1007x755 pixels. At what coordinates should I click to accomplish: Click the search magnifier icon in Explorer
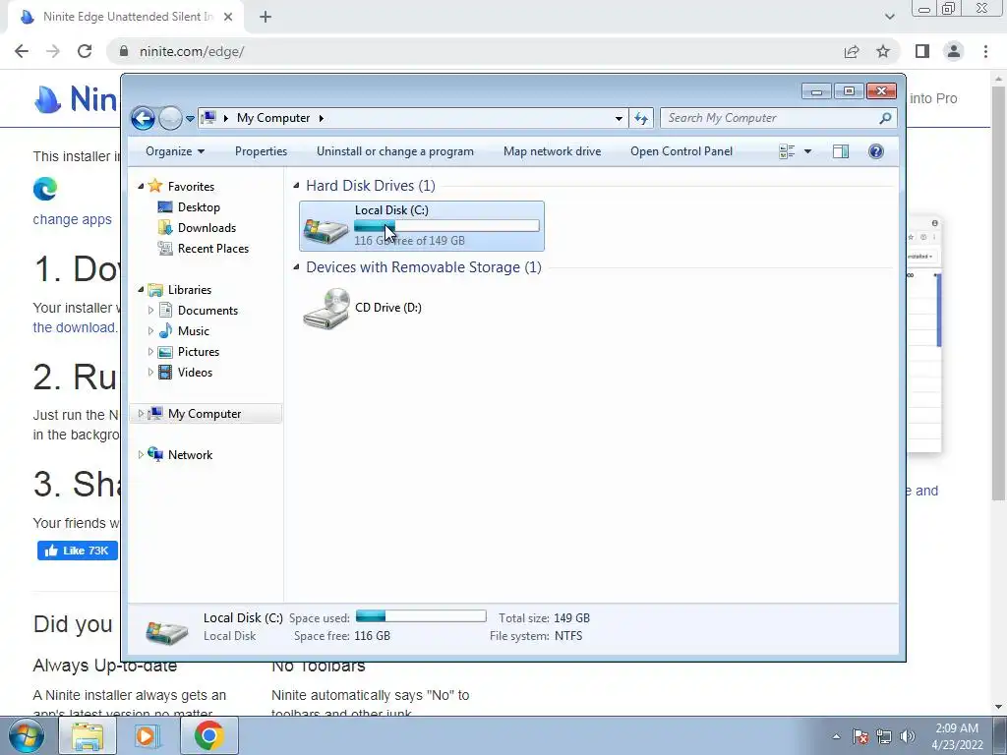click(x=885, y=118)
